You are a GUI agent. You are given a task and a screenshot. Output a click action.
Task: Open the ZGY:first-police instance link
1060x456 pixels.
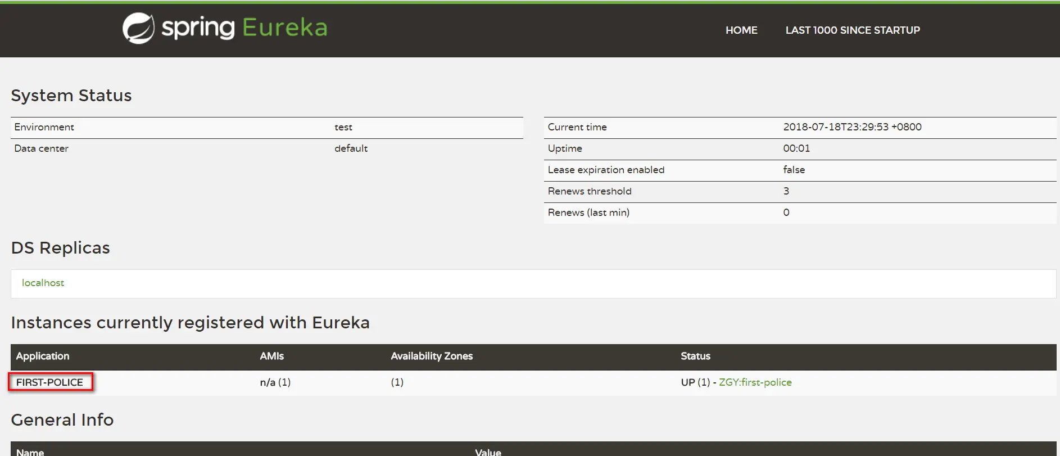(755, 382)
